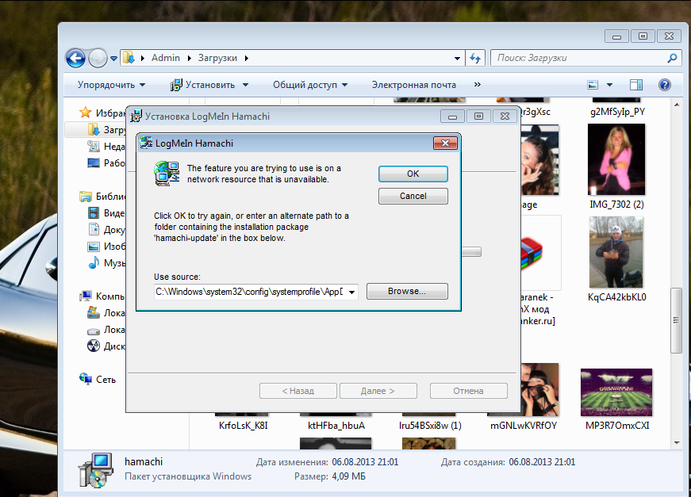Click the network computers icon in dialog
Screen dimensions: 691x497
tap(167, 174)
